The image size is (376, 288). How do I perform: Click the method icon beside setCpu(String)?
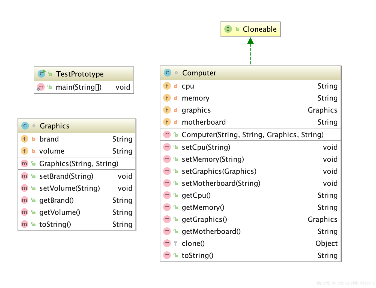click(x=167, y=147)
